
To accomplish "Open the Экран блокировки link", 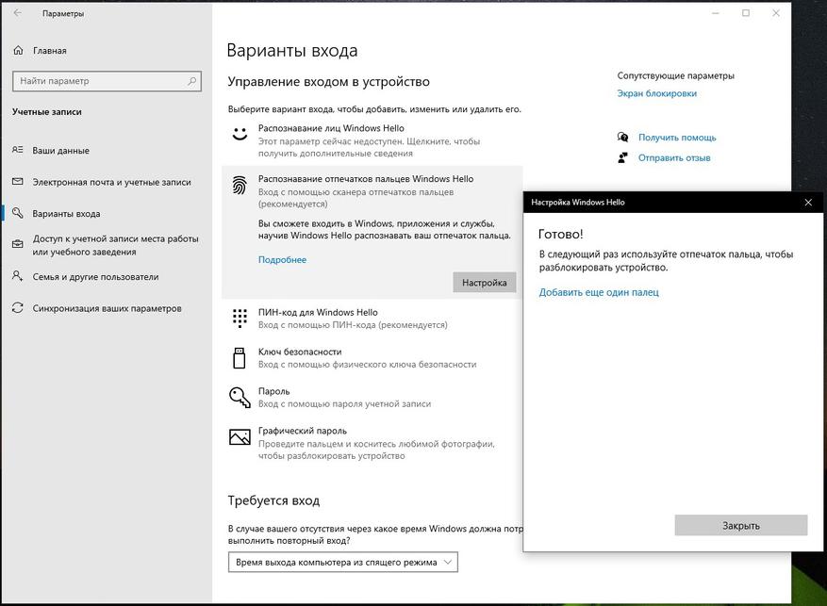I will coord(656,93).
